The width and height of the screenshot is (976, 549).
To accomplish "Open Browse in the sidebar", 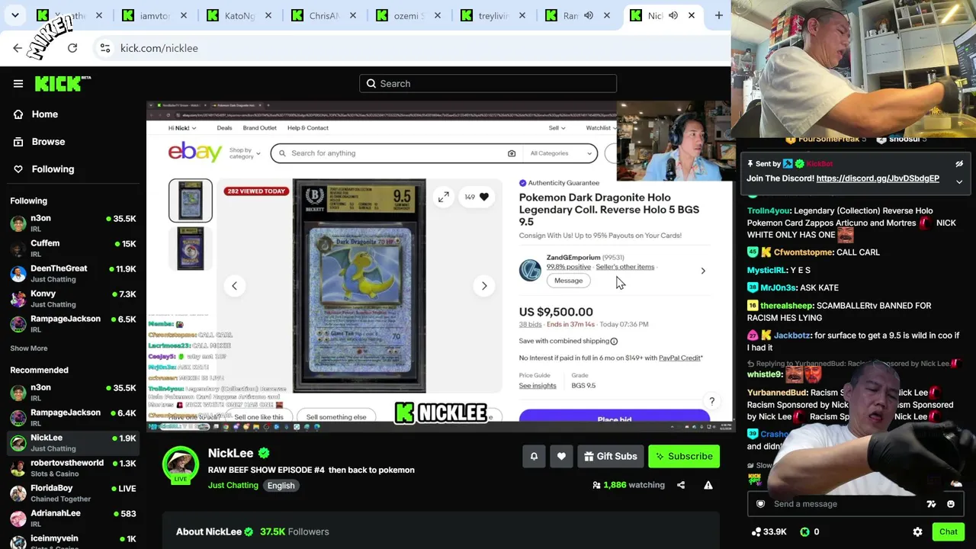I will click(x=47, y=142).
